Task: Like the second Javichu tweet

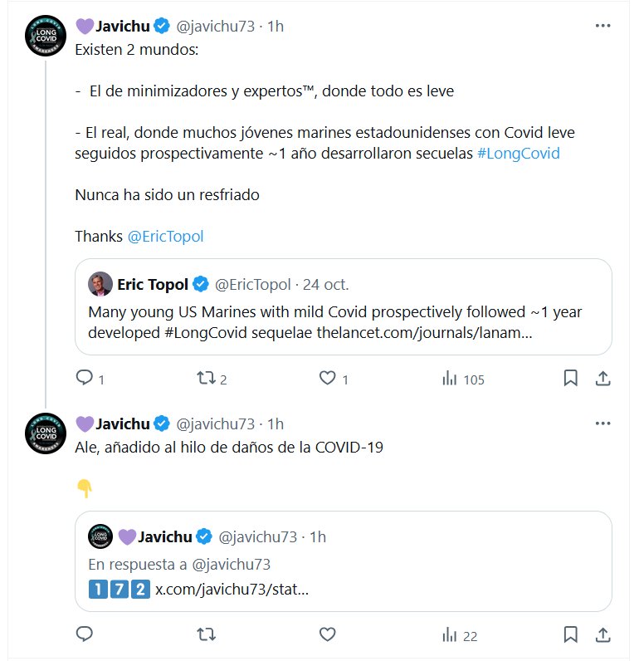Action: (x=327, y=635)
